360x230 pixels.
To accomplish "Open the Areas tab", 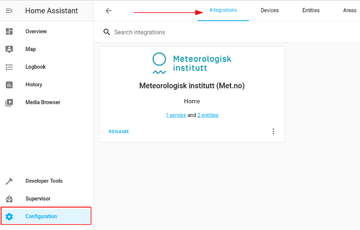I will (x=350, y=10).
